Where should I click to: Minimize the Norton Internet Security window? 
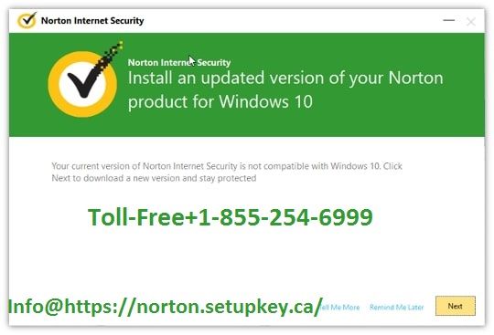pos(448,20)
